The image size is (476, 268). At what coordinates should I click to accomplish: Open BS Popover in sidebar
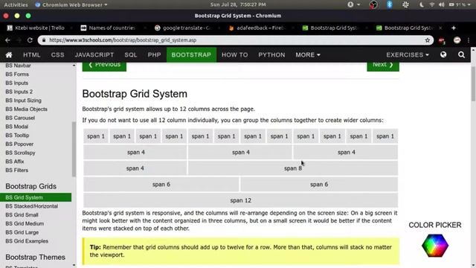(x=19, y=144)
